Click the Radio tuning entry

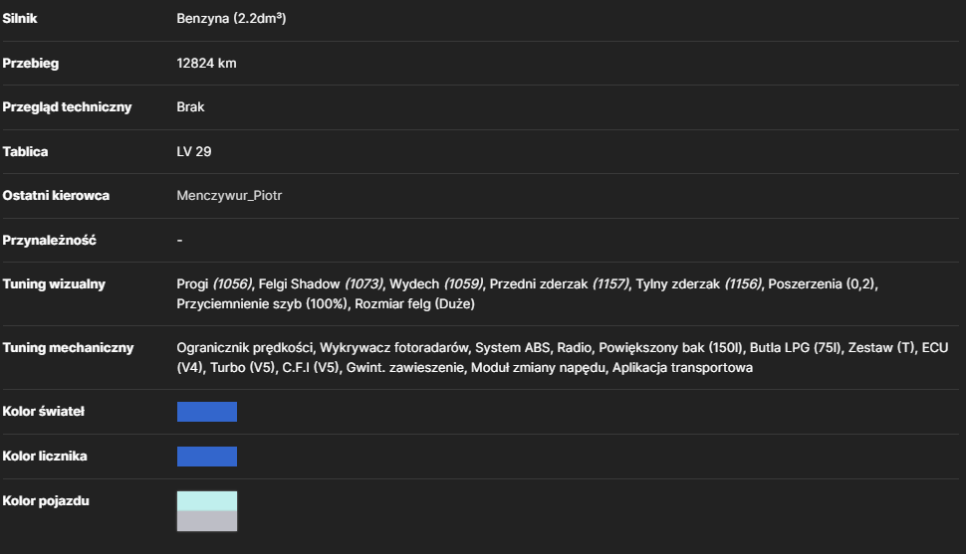pos(575,348)
